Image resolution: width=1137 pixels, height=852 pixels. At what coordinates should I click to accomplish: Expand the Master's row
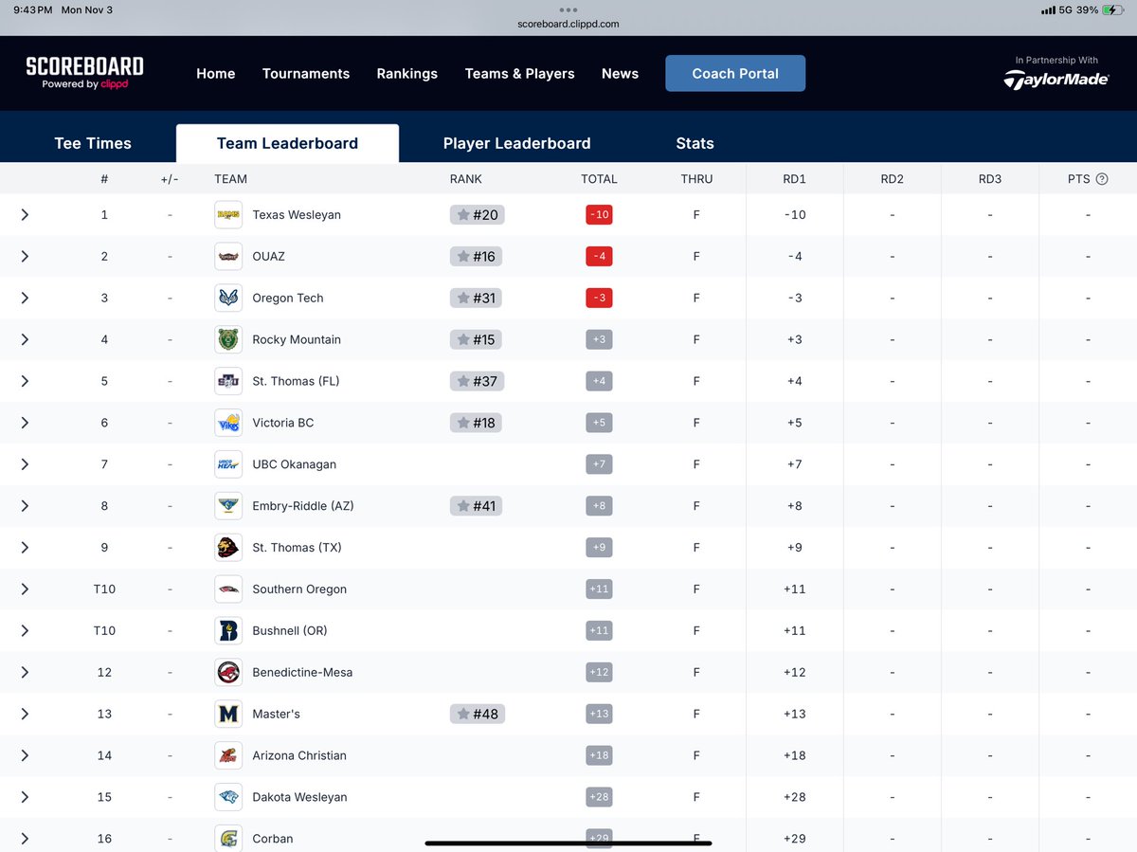point(25,715)
